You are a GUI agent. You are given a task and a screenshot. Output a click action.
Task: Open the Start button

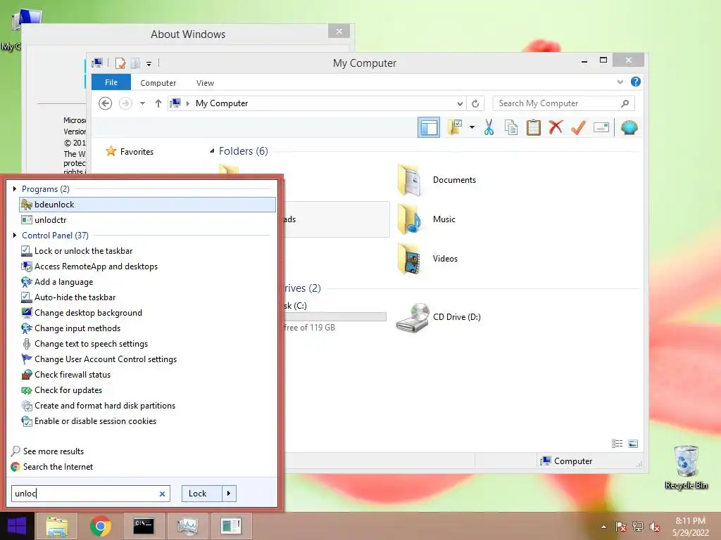click(x=17, y=526)
